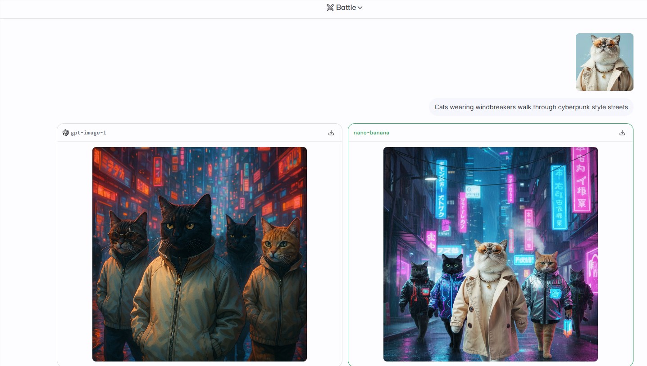Select the prompt text about cats wearing windbreakers
This screenshot has width=647, height=366.
point(531,107)
